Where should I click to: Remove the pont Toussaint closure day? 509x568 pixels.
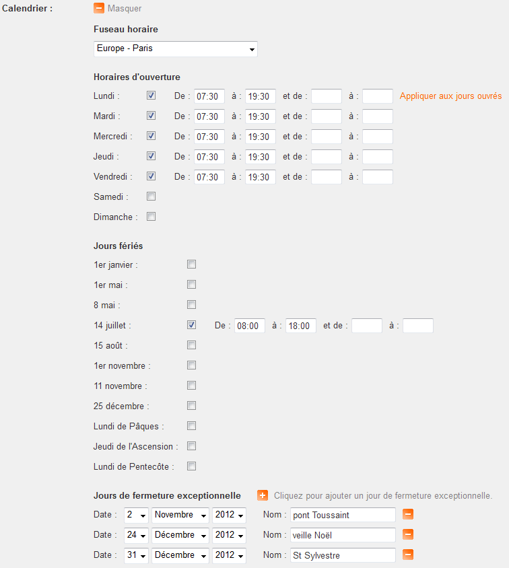point(408,515)
